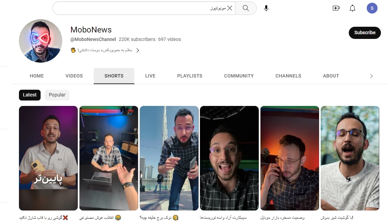The image size is (387, 221).
Task: Select the SHORTS tab
Action: point(114,76)
